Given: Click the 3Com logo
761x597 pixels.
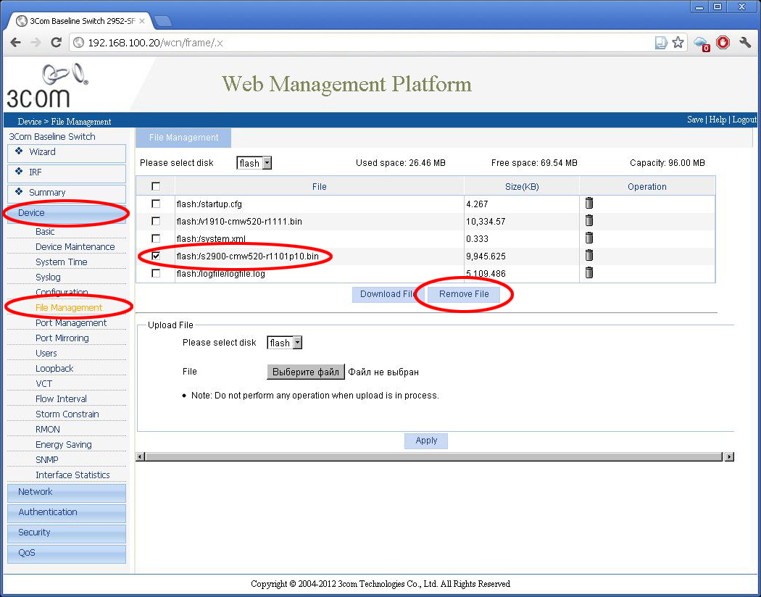Looking at the screenshot, I should [x=47, y=85].
